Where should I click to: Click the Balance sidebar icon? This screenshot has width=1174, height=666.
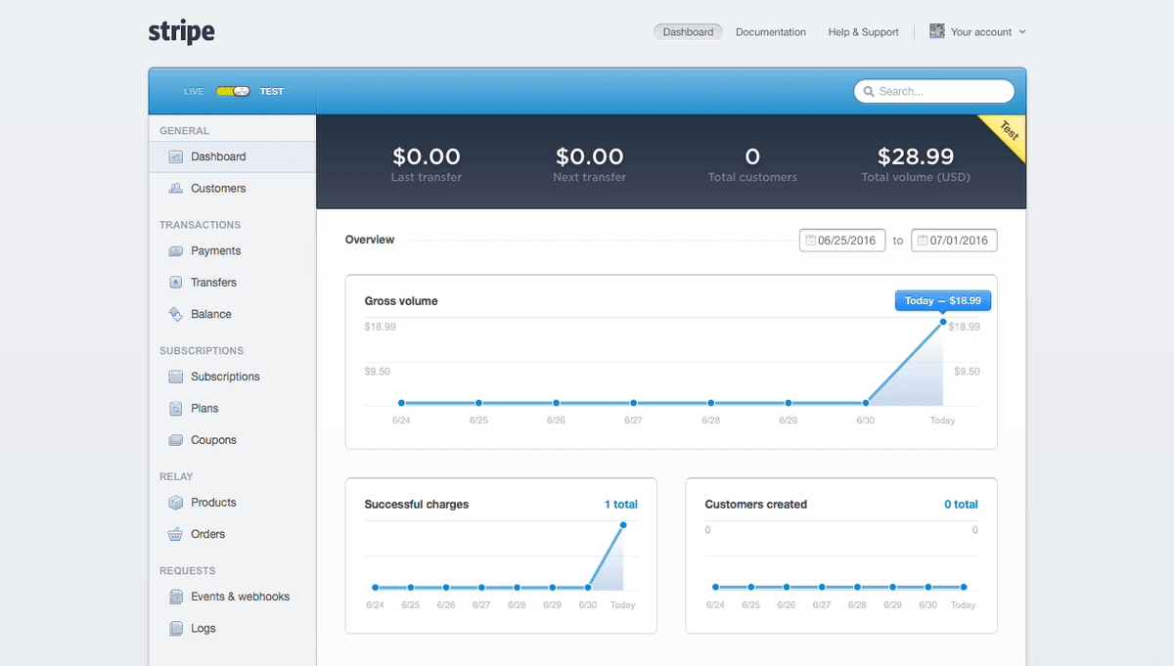[x=176, y=315]
